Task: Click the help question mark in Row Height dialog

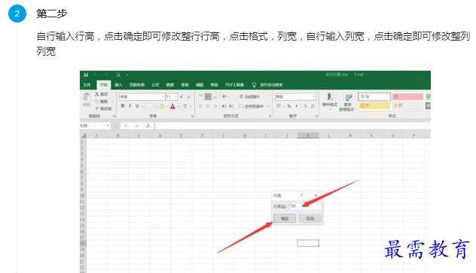Action: pos(301,196)
